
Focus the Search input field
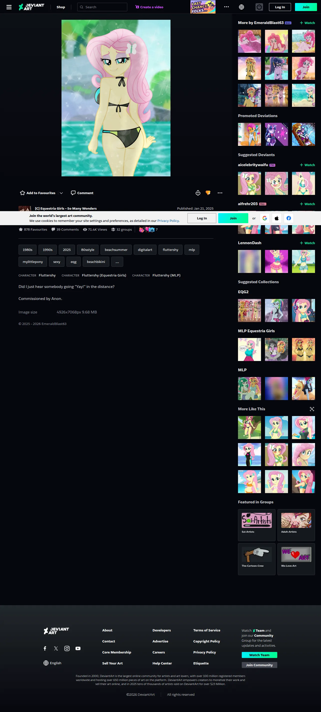[x=102, y=7]
